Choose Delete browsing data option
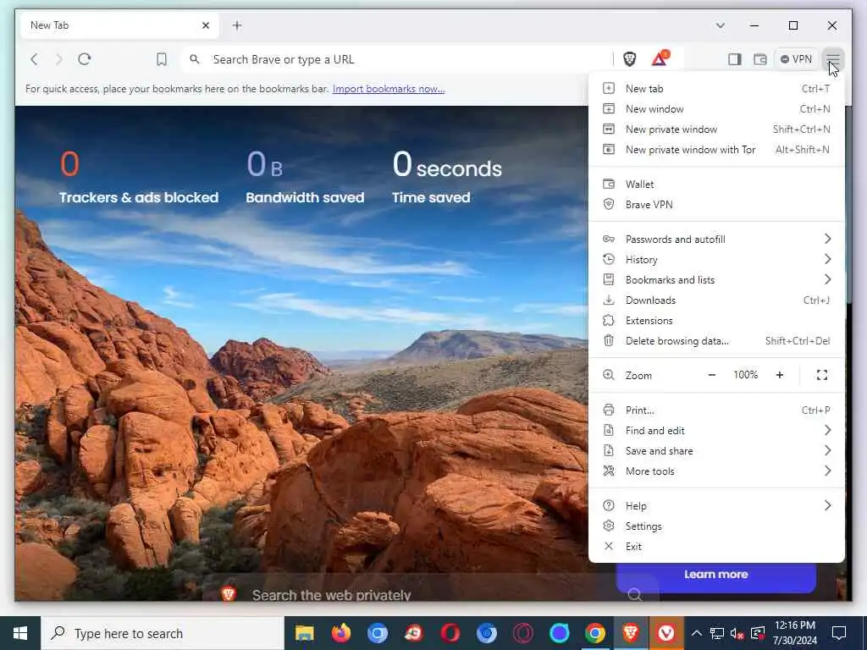867x650 pixels. click(716, 341)
